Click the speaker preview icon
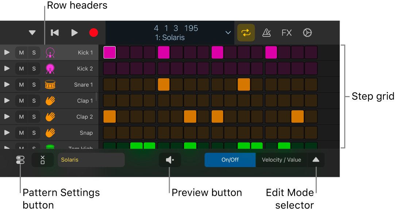This screenshot has width=405, height=214. [169, 160]
